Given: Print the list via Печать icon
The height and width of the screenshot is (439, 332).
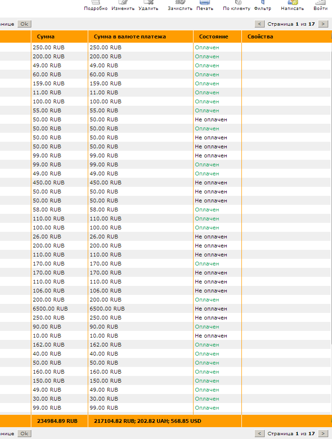Looking at the screenshot, I should click(x=205, y=3).
